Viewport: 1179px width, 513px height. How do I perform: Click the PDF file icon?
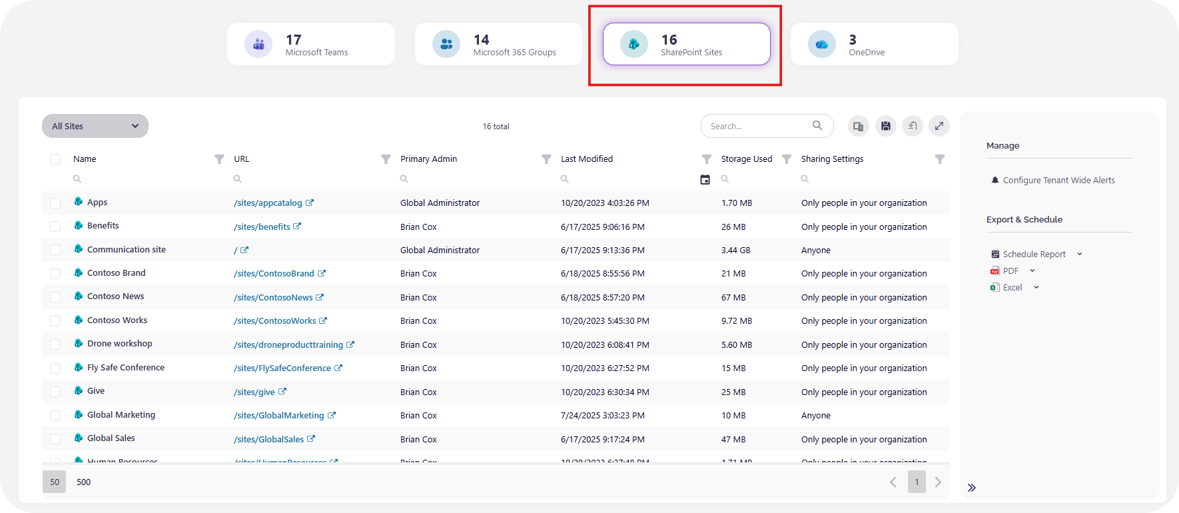995,270
